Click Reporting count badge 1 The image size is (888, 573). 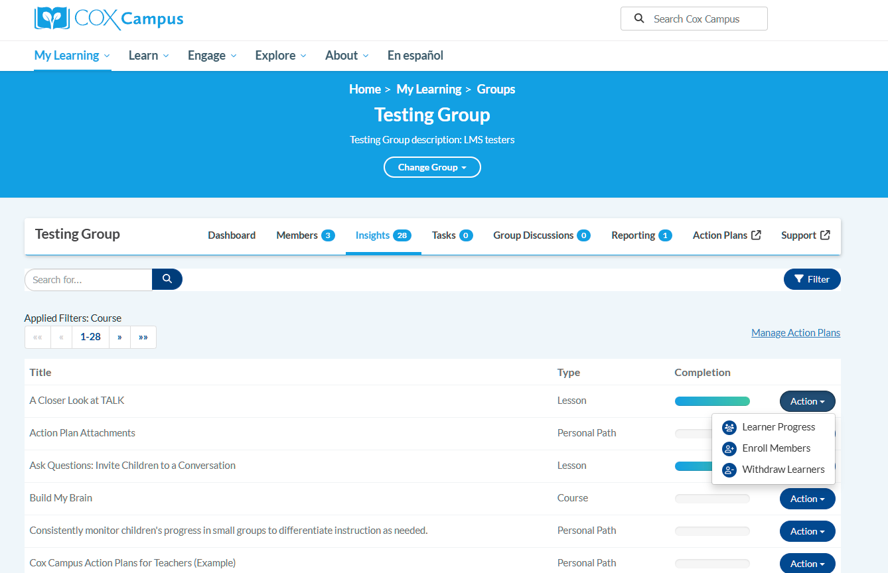pyautogui.click(x=665, y=235)
